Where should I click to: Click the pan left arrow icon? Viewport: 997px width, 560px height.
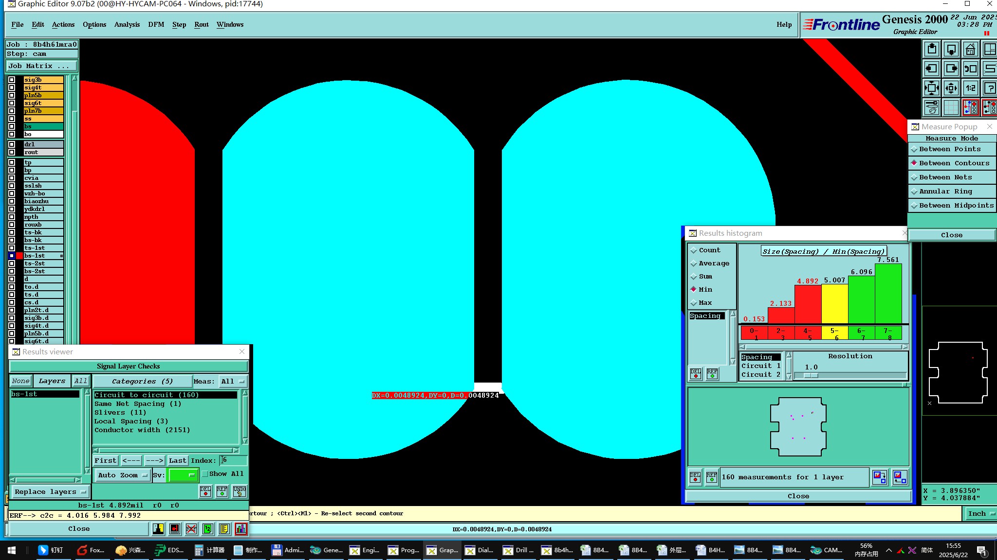pyautogui.click(x=931, y=69)
